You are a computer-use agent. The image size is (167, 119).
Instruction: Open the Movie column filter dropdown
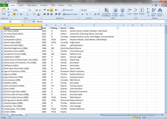click(40, 28)
